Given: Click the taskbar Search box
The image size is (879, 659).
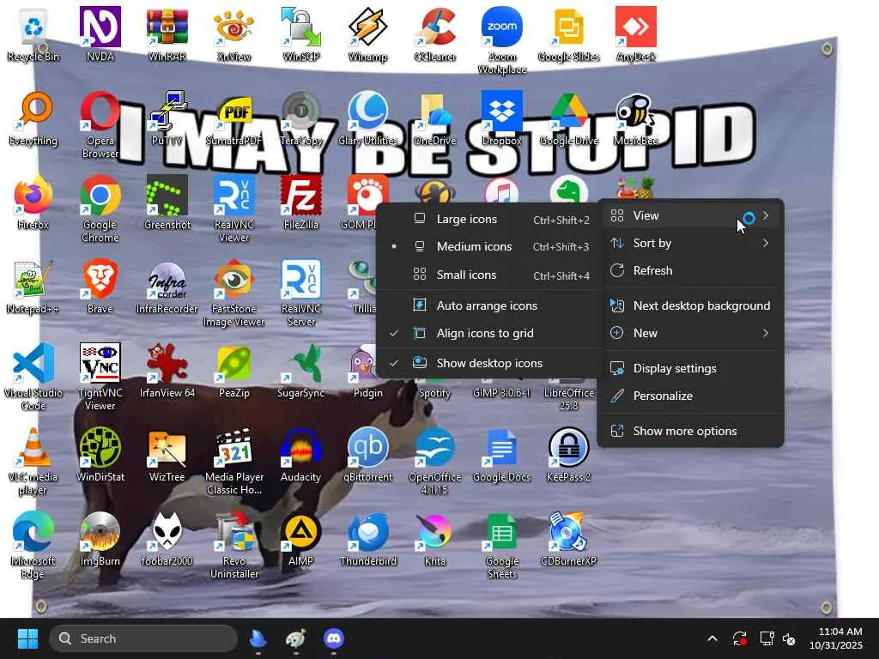Looking at the screenshot, I should [x=143, y=638].
